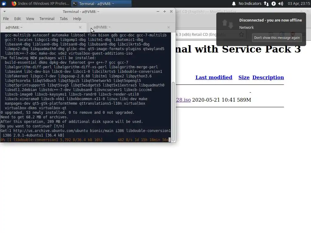
Task: Open the File menu in Terminal
Action: point(6,19)
